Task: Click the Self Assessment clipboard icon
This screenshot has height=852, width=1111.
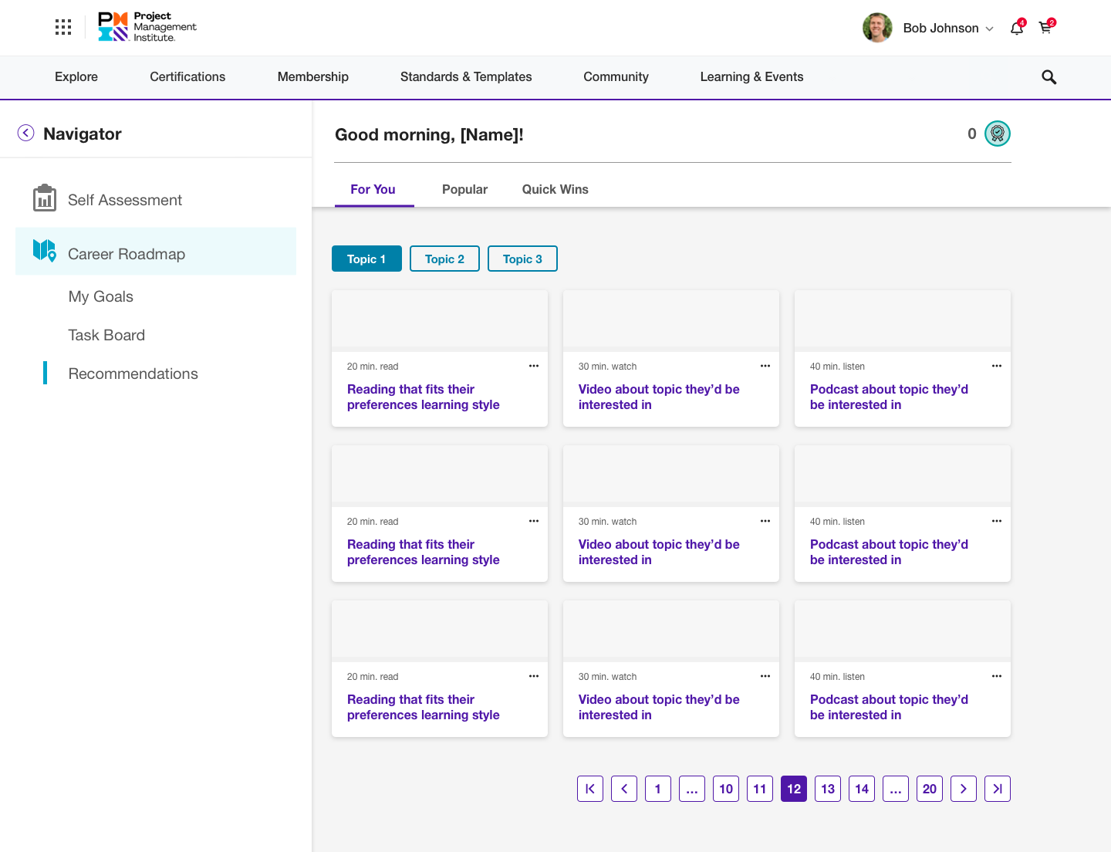Action: coord(45,198)
